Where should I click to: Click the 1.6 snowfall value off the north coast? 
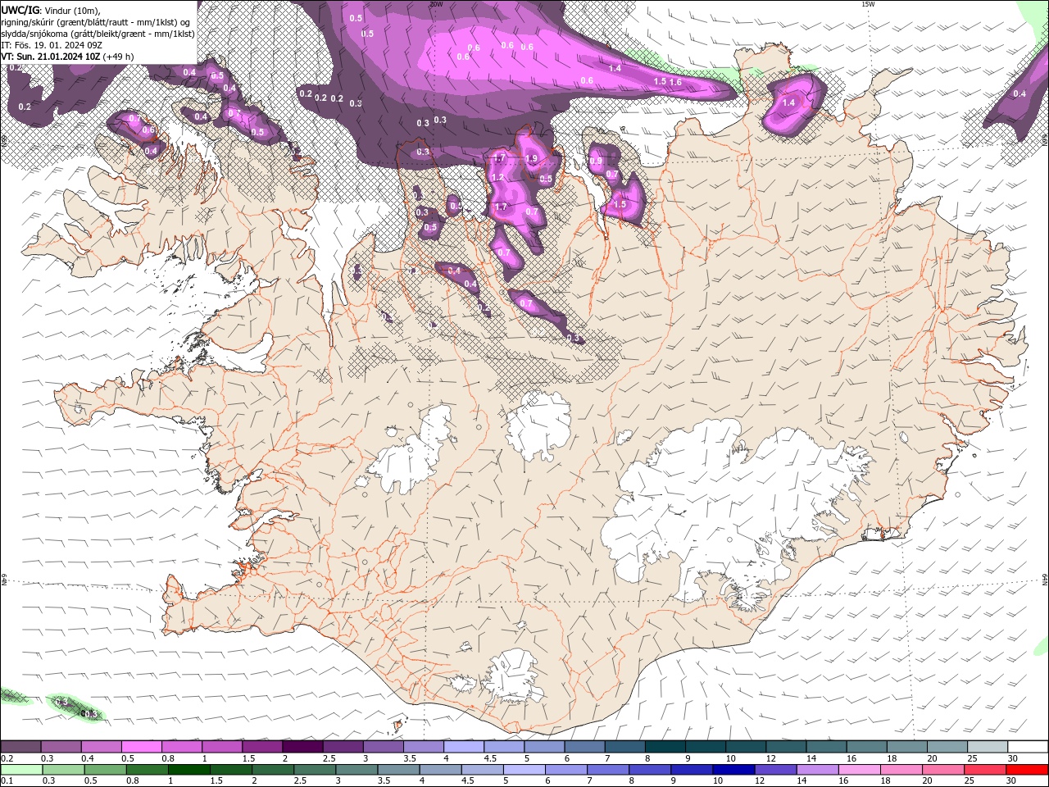675,82
